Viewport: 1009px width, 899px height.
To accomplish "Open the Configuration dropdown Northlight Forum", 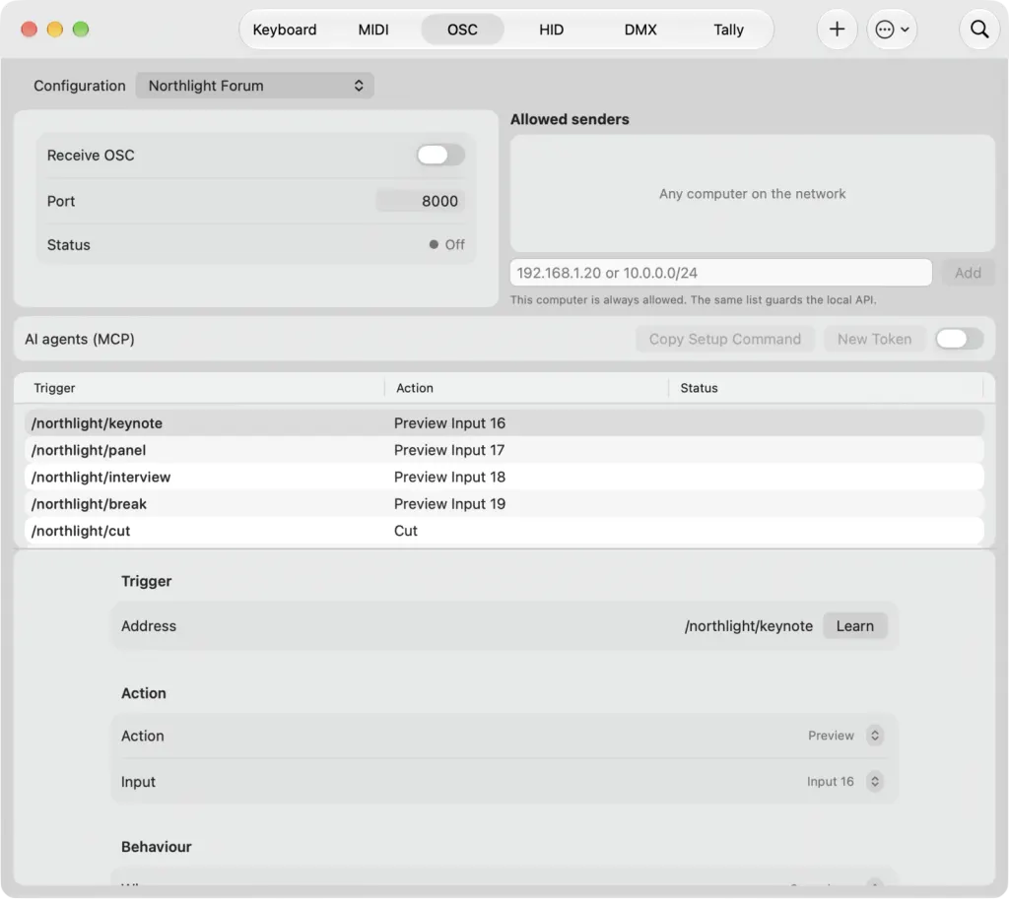I will pyautogui.click(x=254, y=86).
